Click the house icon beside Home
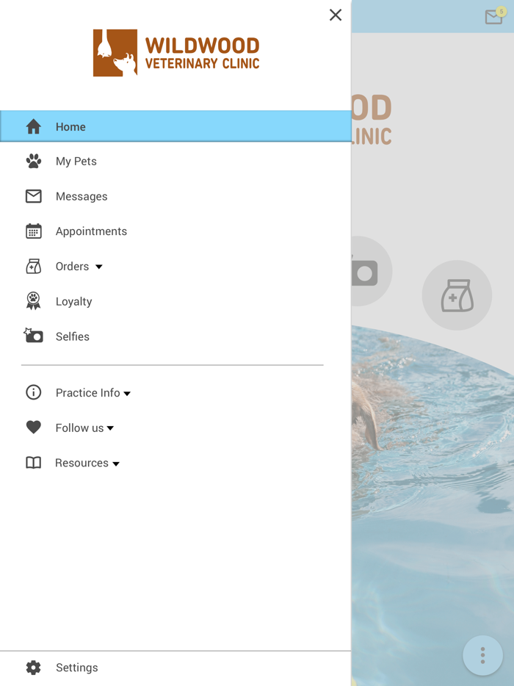Viewport: 514px width, 686px height. pyautogui.click(x=34, y=126)
